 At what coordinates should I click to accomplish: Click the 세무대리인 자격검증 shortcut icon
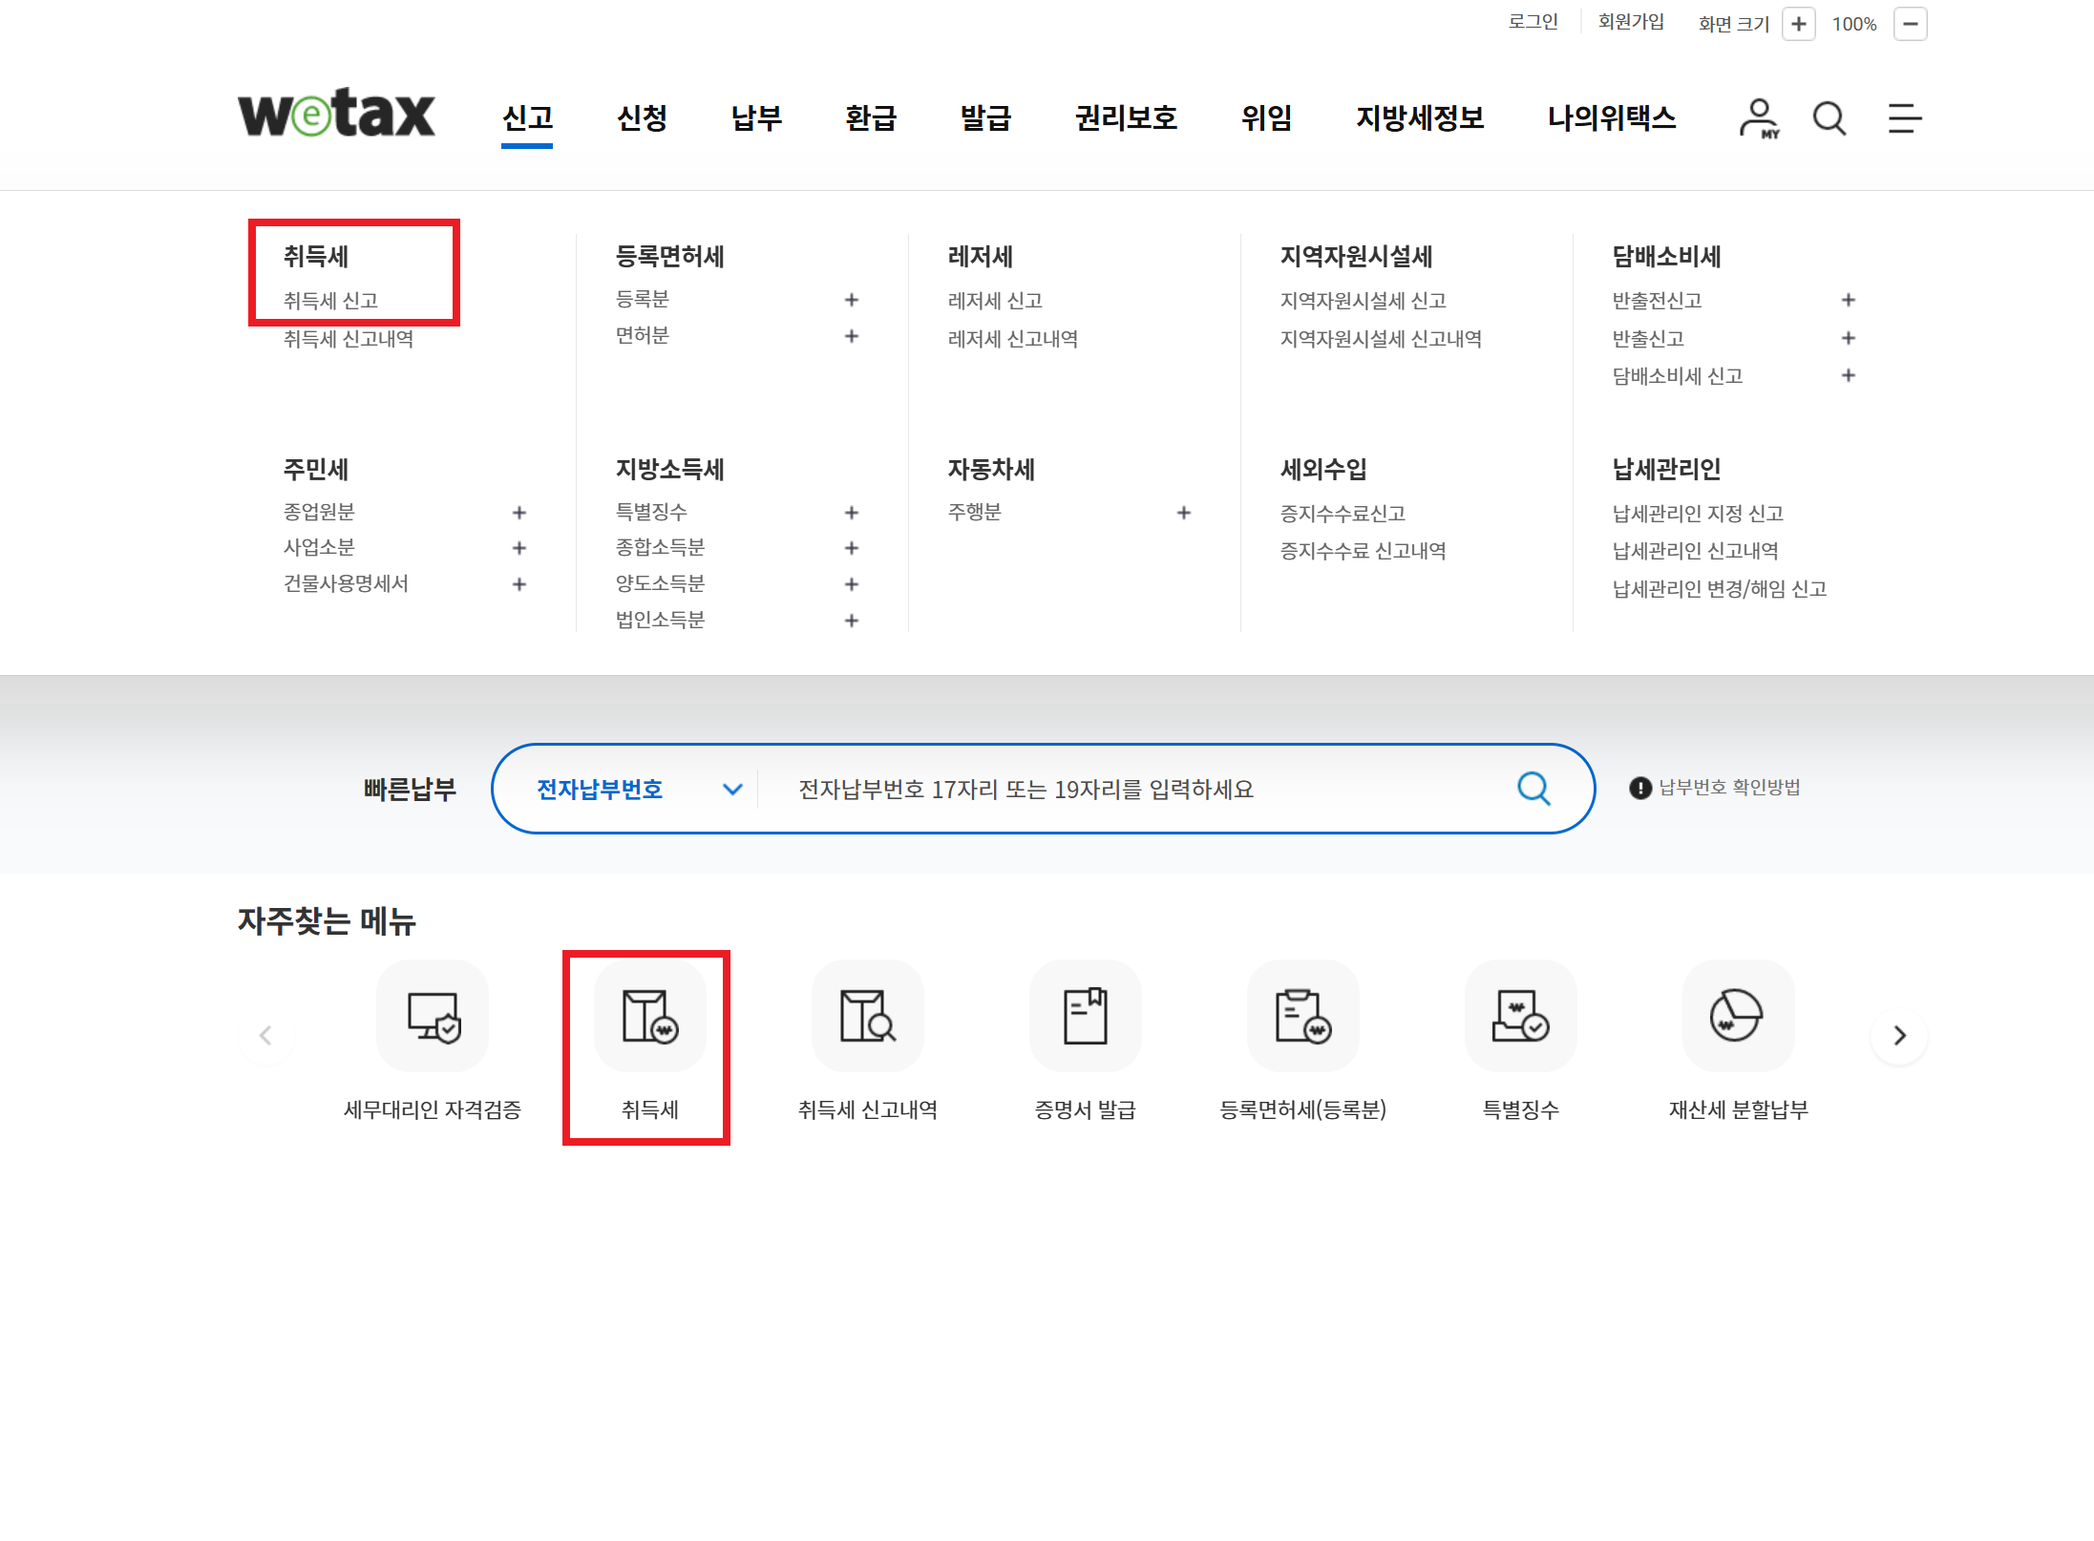[x=433, y=1016]
